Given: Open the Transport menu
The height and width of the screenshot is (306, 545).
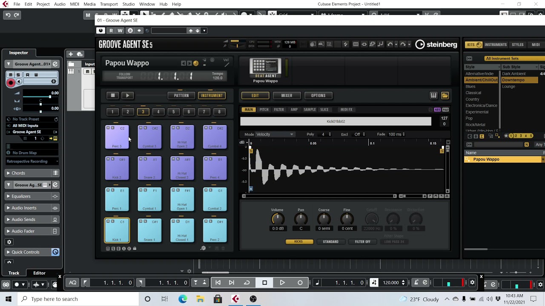Looking at the screenshot, I should tap(109, 4).
